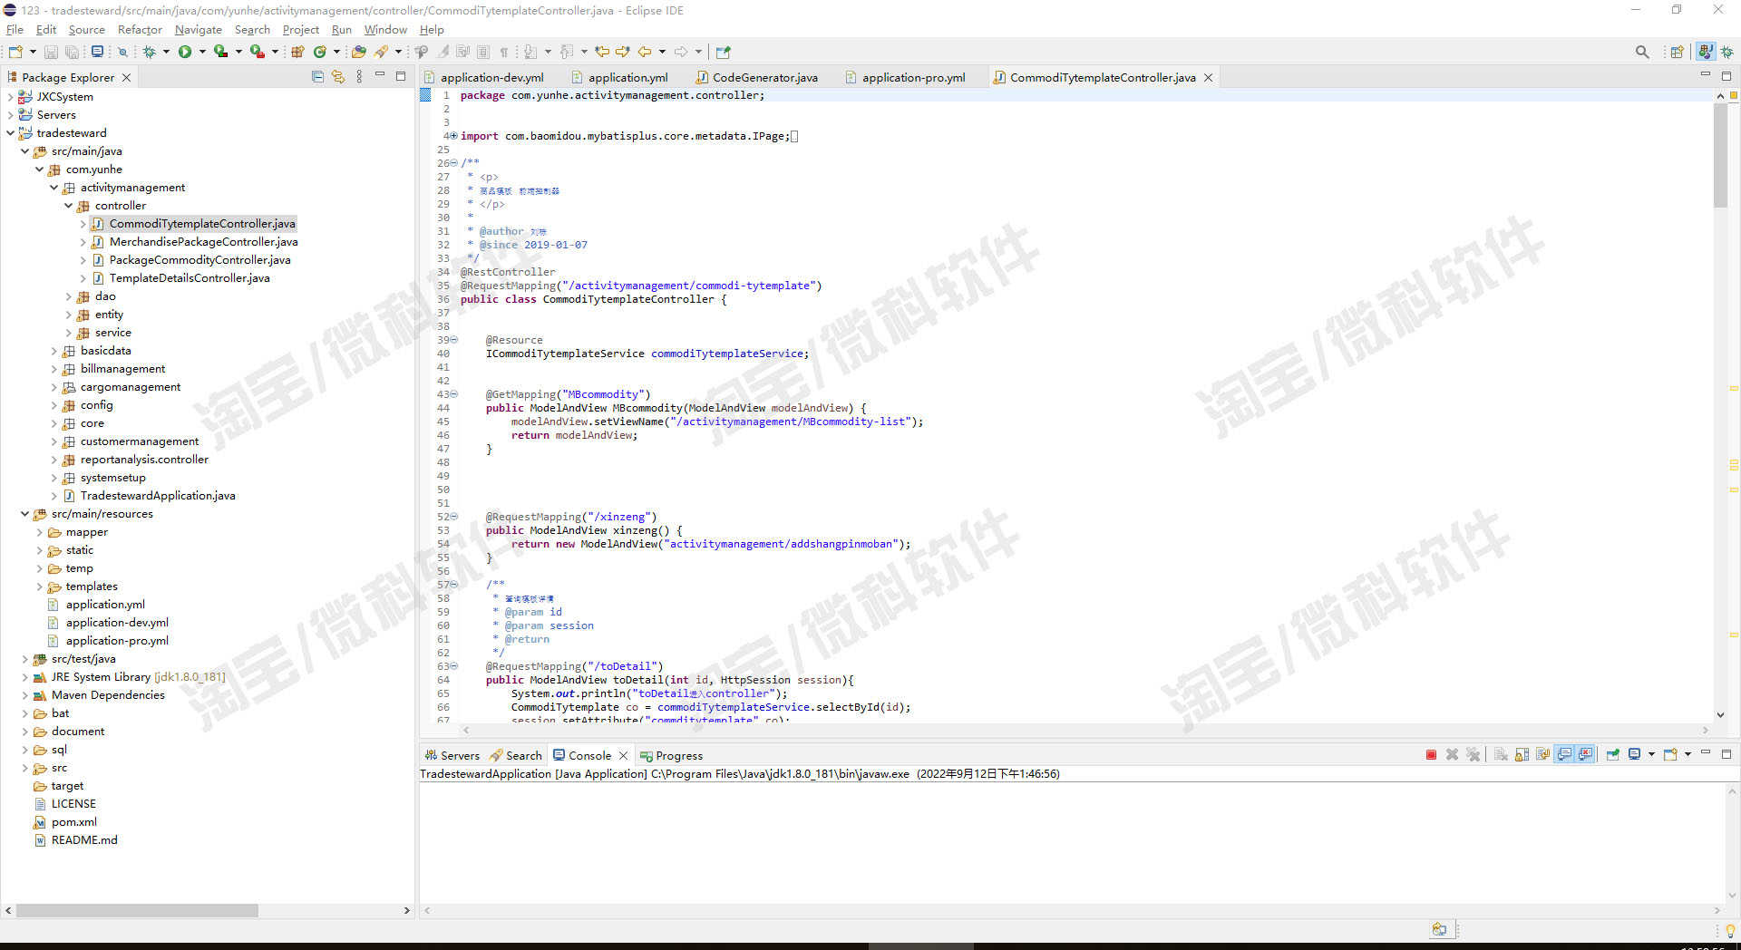The image size is (1741, 950).
Task: Collapse the controller package
Action: (69, 206)
